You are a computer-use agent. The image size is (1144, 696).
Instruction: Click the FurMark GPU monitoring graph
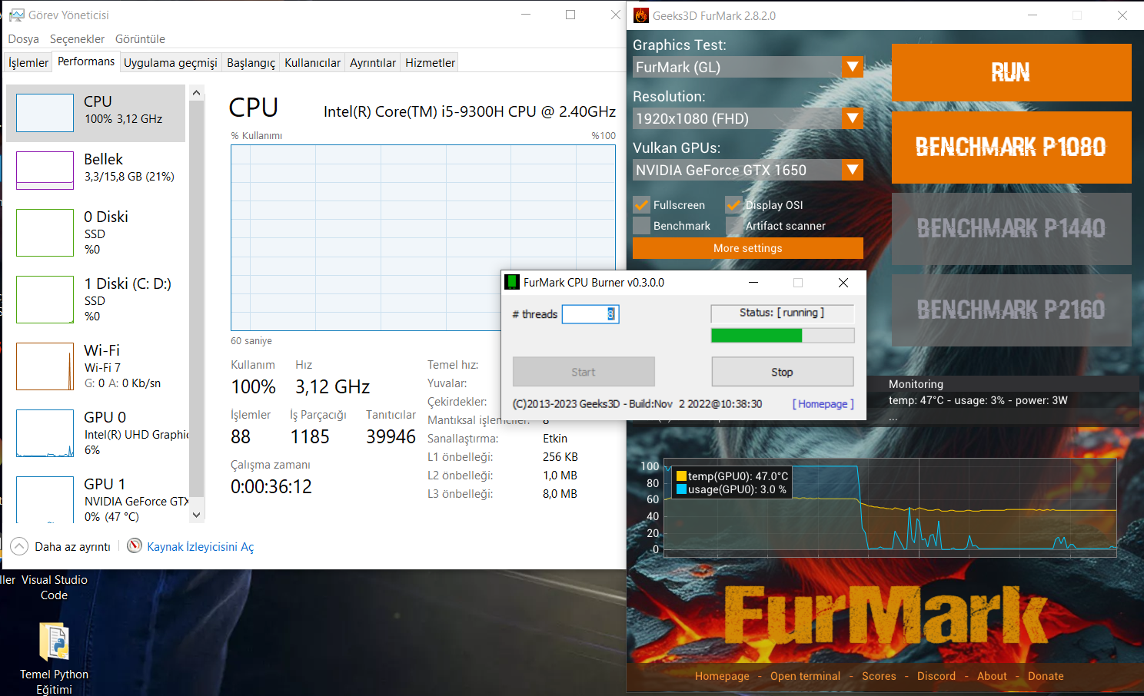[x=890, y=507]
